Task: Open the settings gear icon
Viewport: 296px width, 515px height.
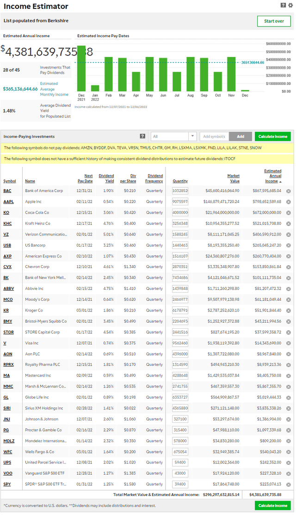Action: pos(290,5)
